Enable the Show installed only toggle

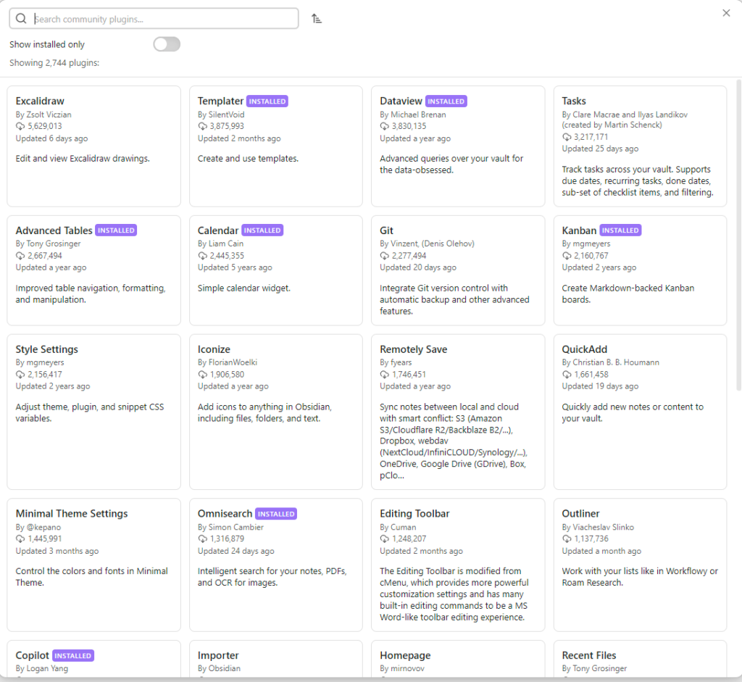[x=166, y=44]
